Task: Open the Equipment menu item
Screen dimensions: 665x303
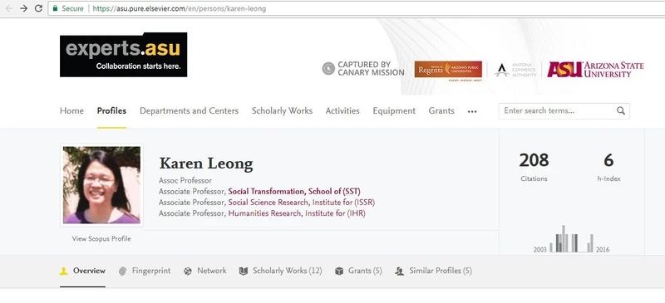Action: (x=394, y=111)
